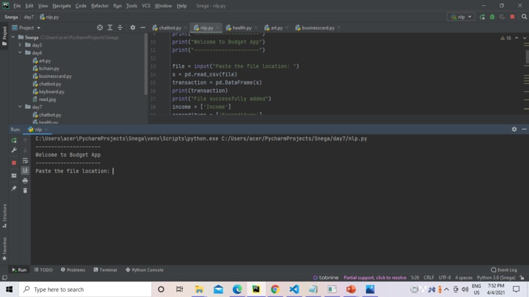529x297 pixels.
Task: Open the Navigate menu
Action: point(62,6)
